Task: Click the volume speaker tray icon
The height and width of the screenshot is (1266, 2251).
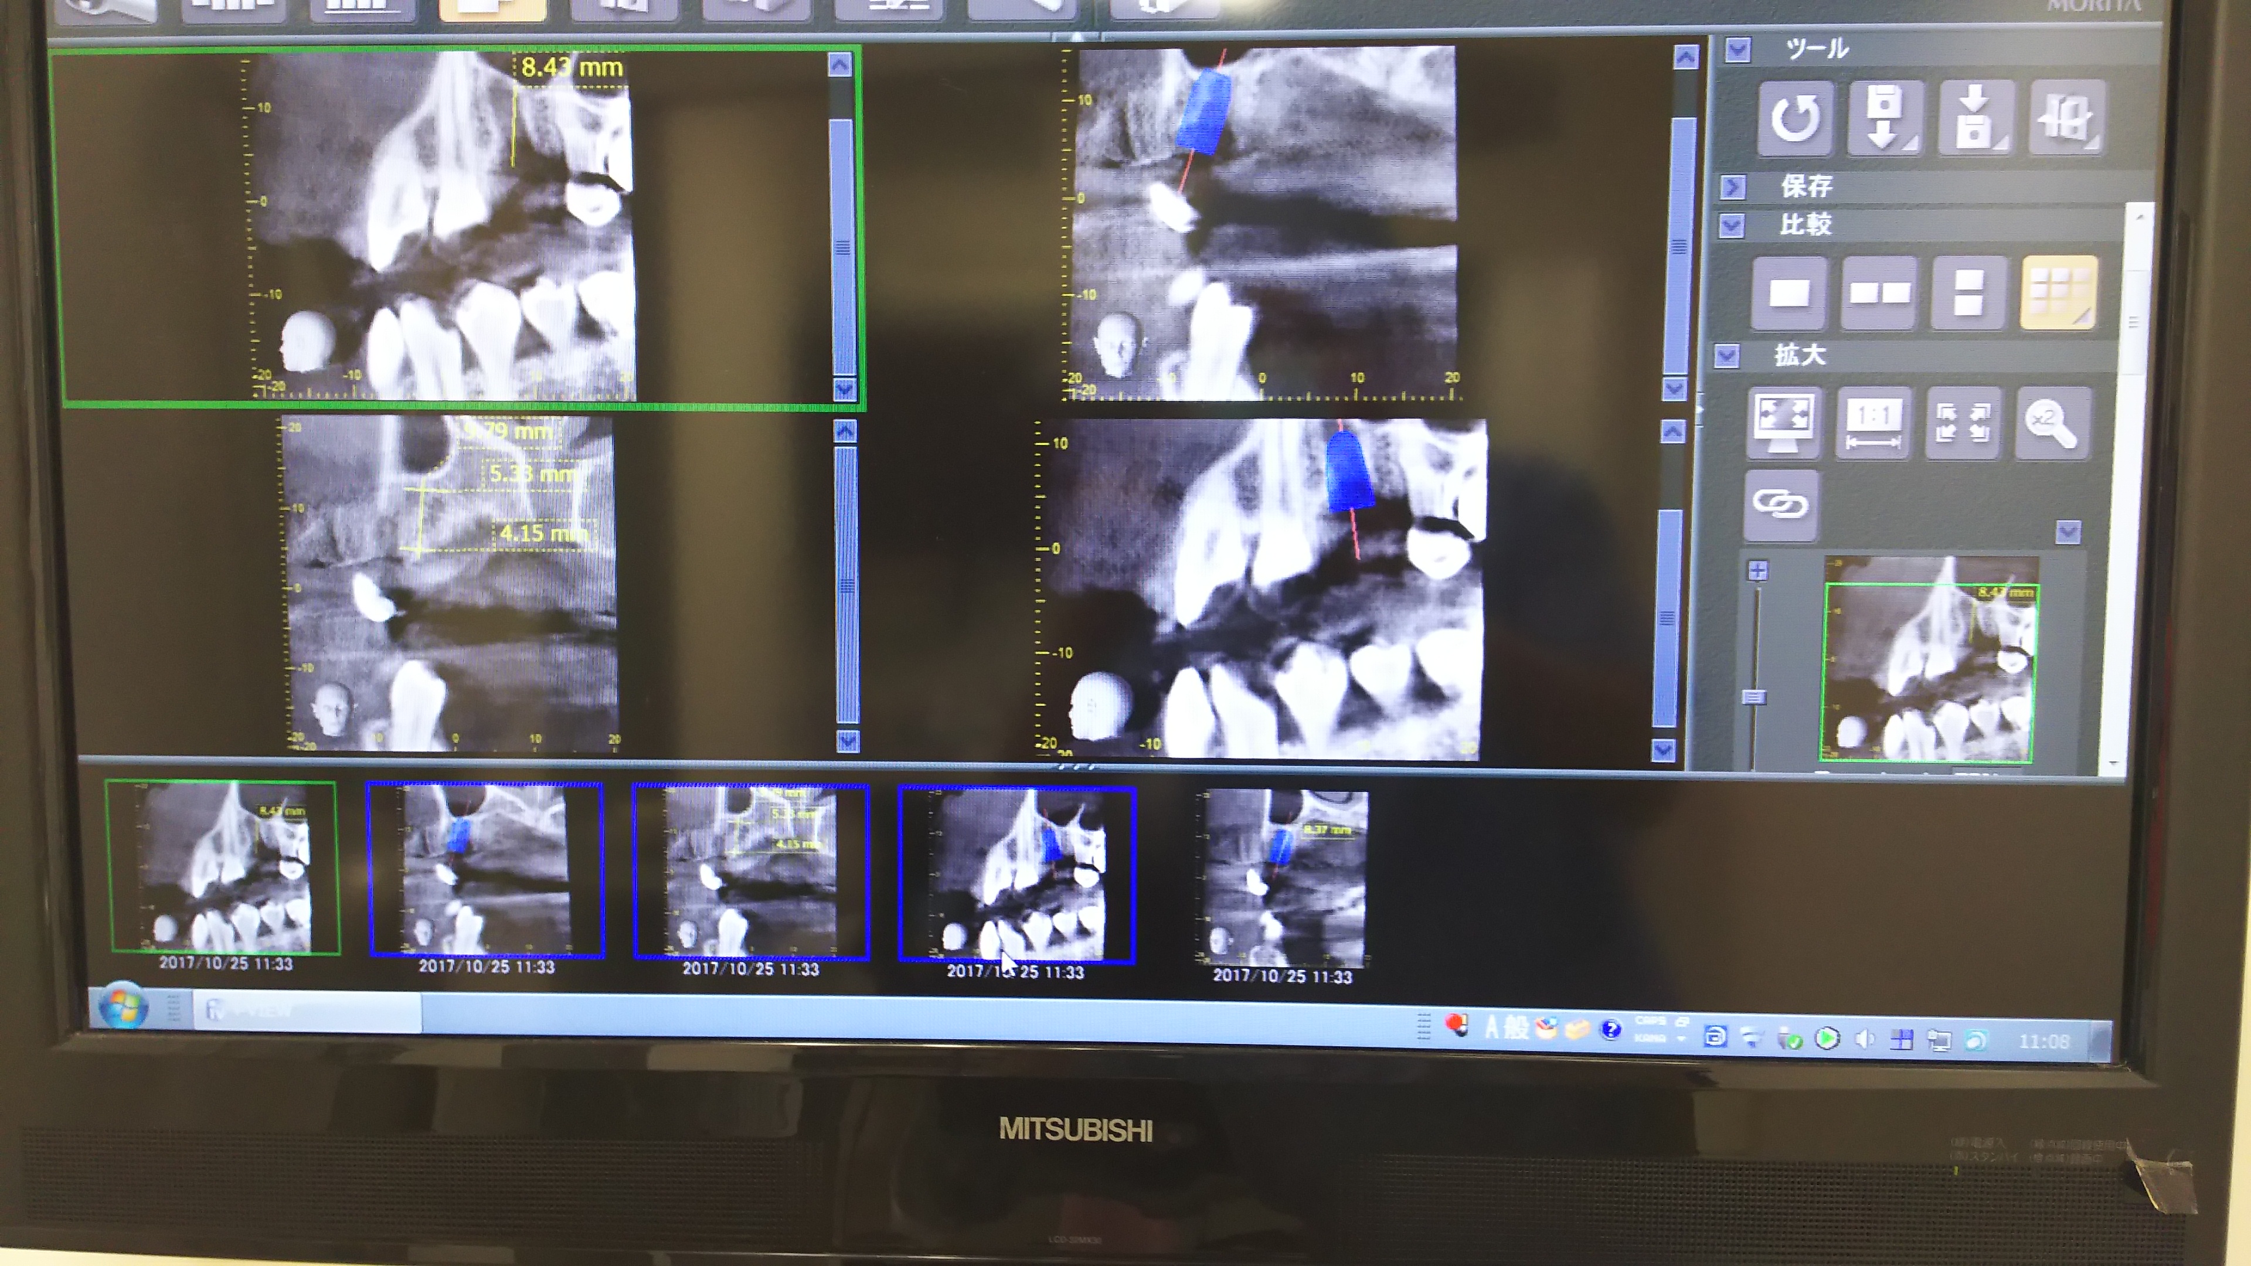Action: (x=1865, y=1038)
